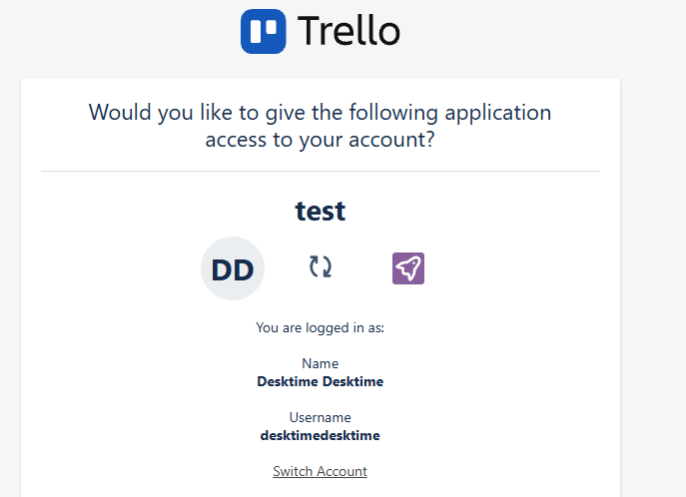Click the letters "DD" inside the avatar

[233, 269]
